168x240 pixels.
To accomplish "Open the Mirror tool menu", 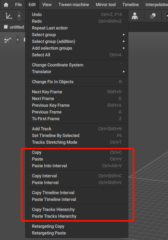I will pyautogui.click(x=106, y=5).
